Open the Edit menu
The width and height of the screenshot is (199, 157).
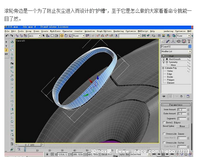[x=13, y=31]
